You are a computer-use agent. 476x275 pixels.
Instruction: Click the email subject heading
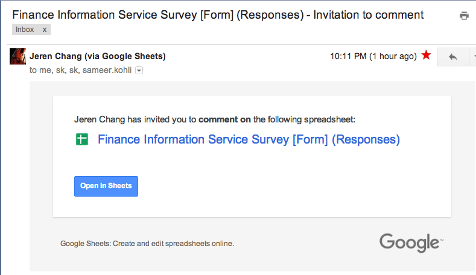pyautogui.click(x=218, y=14)
